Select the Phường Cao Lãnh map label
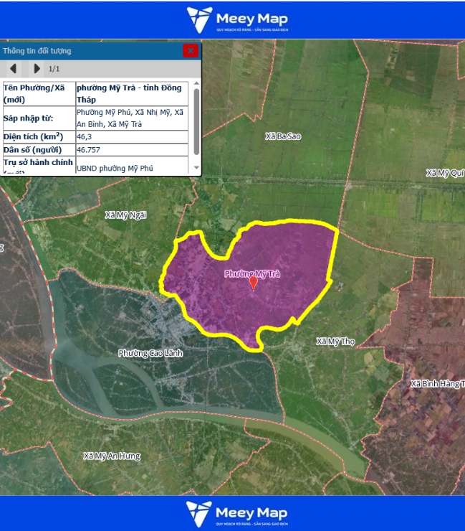Image resolution: width=465 pixels, height=531 pixels. point(150,353)
